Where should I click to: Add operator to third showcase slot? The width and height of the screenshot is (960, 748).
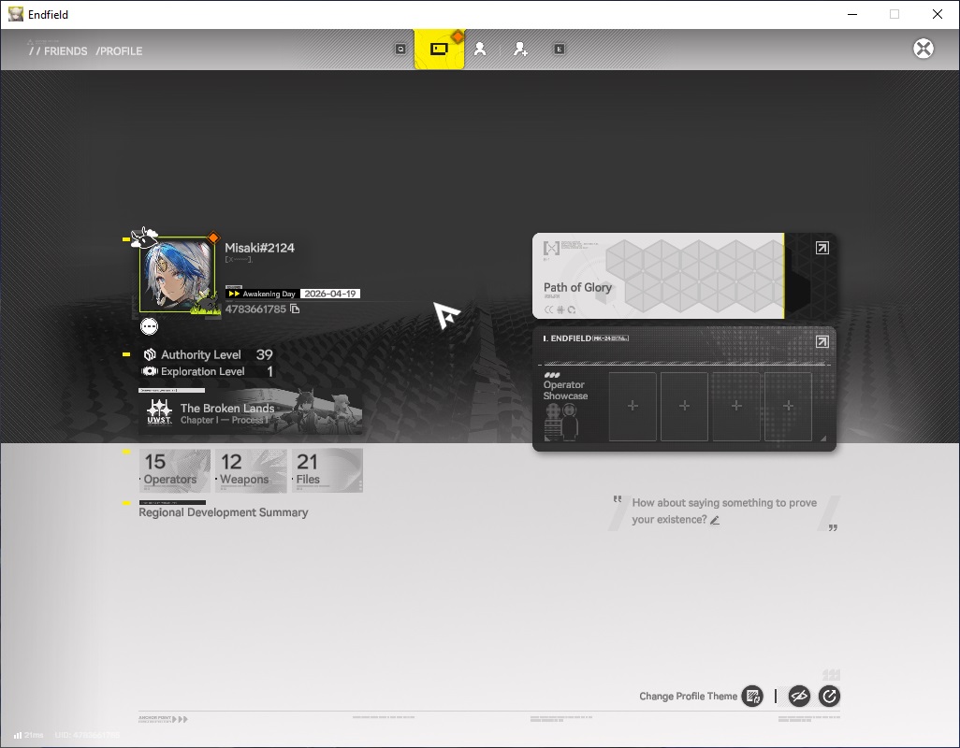pyautogui.click(x=736, y=406)
